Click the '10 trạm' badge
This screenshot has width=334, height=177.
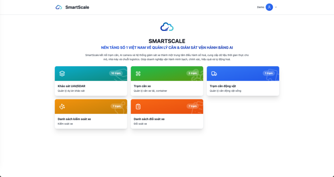(116, 73)
